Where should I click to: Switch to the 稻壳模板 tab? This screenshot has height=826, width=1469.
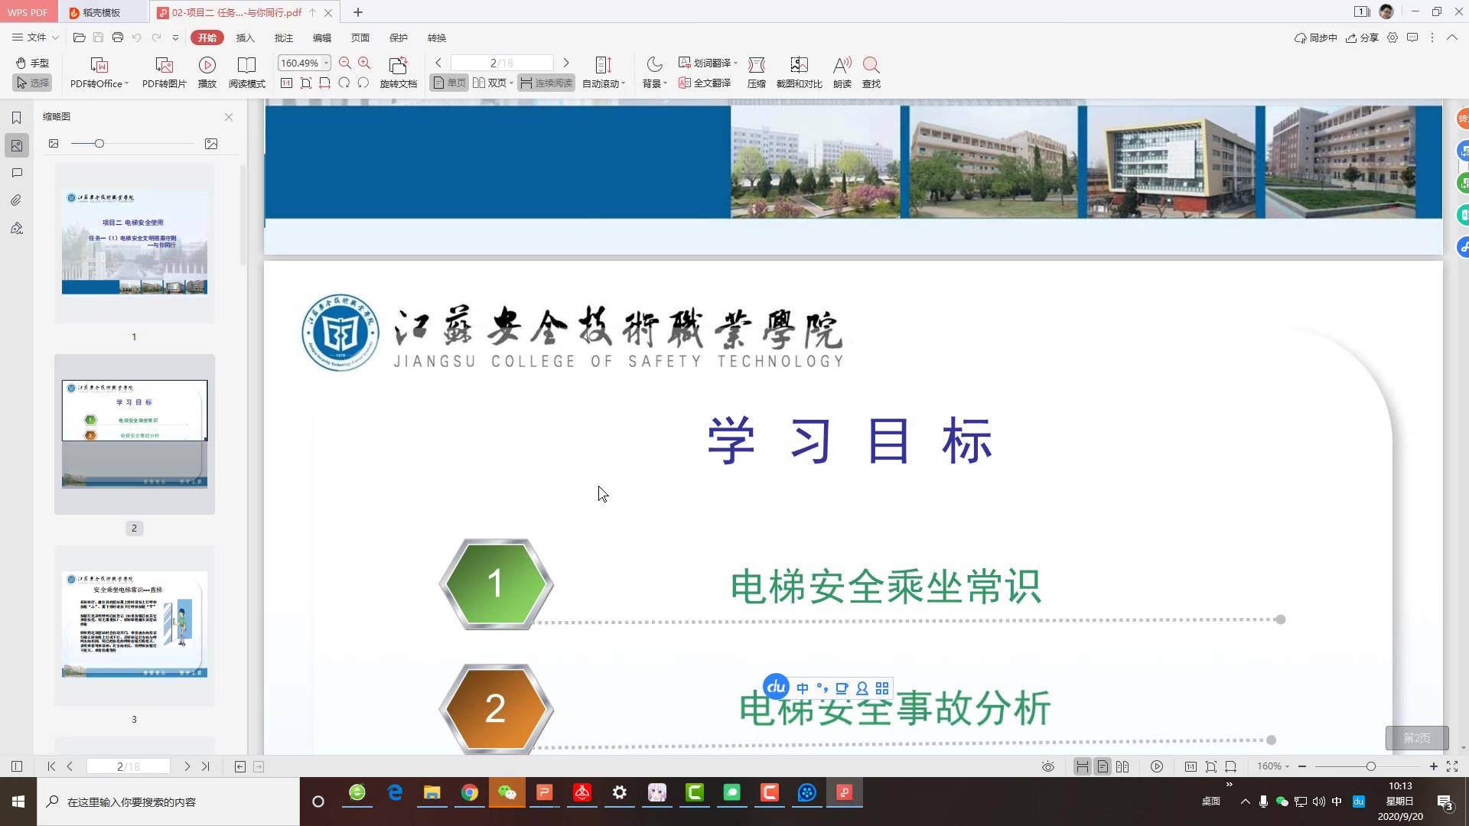click(103, 12)
